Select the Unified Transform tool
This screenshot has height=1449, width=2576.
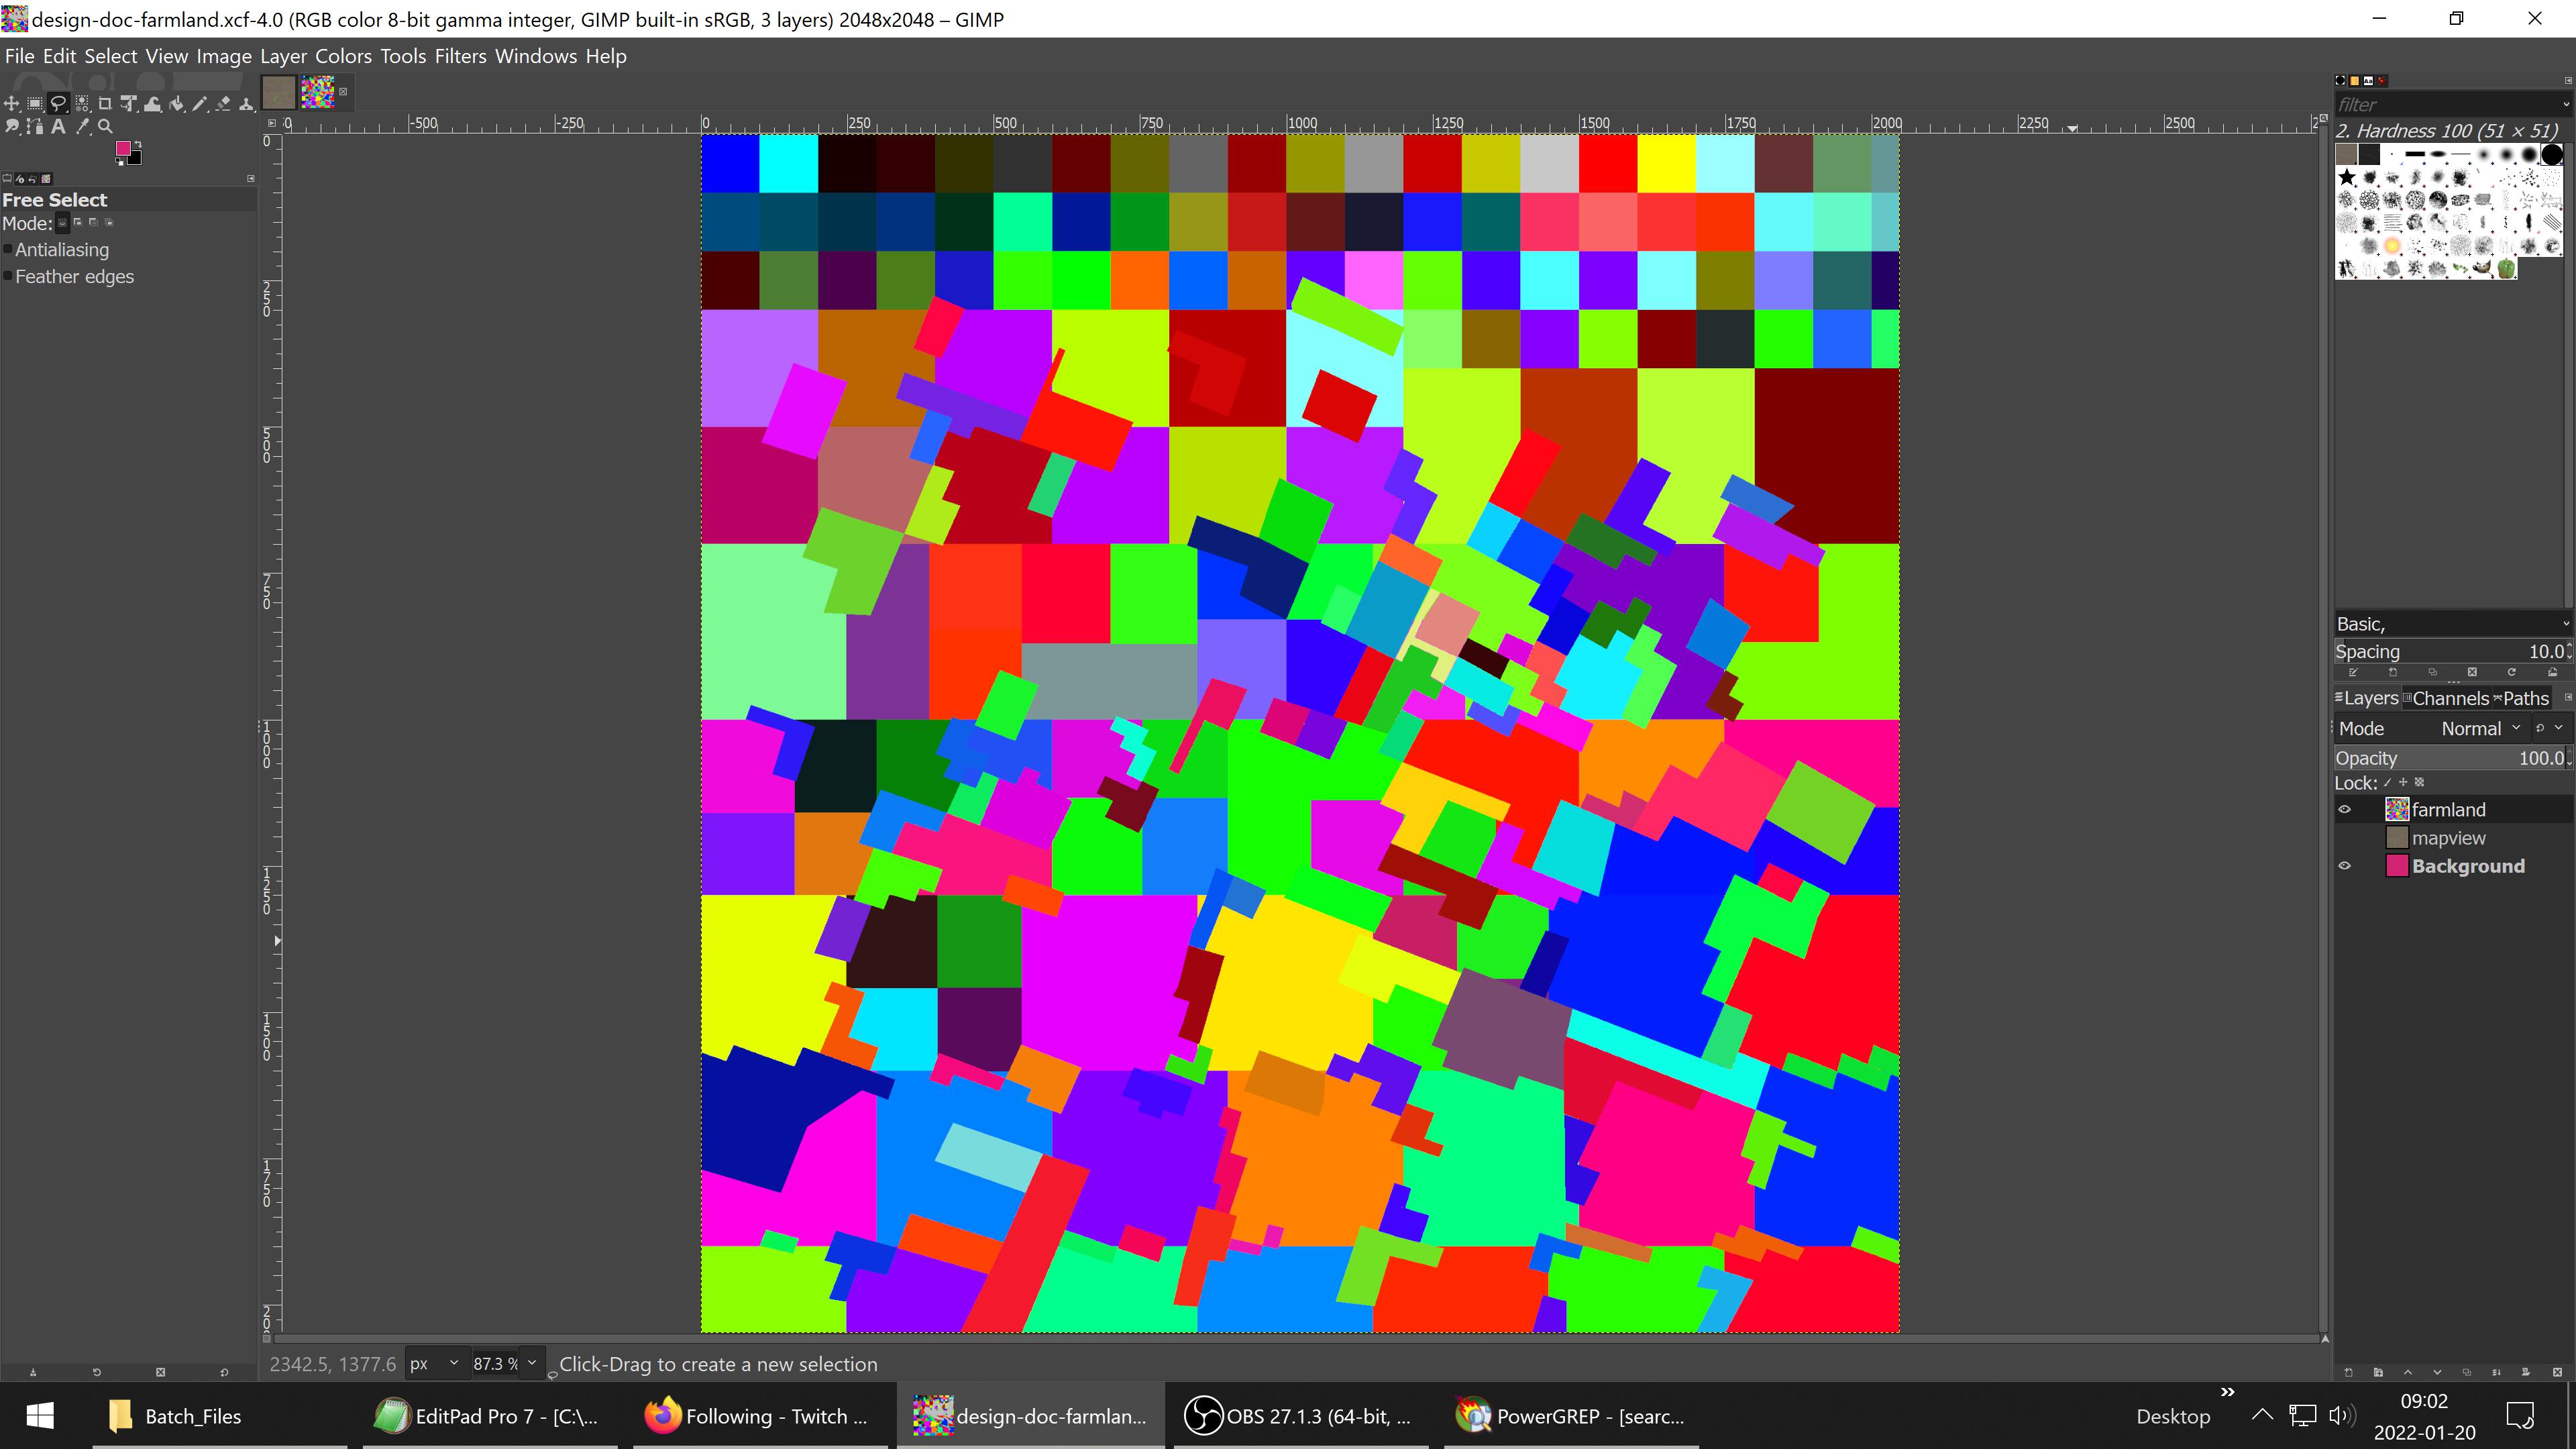coord(129,103)
